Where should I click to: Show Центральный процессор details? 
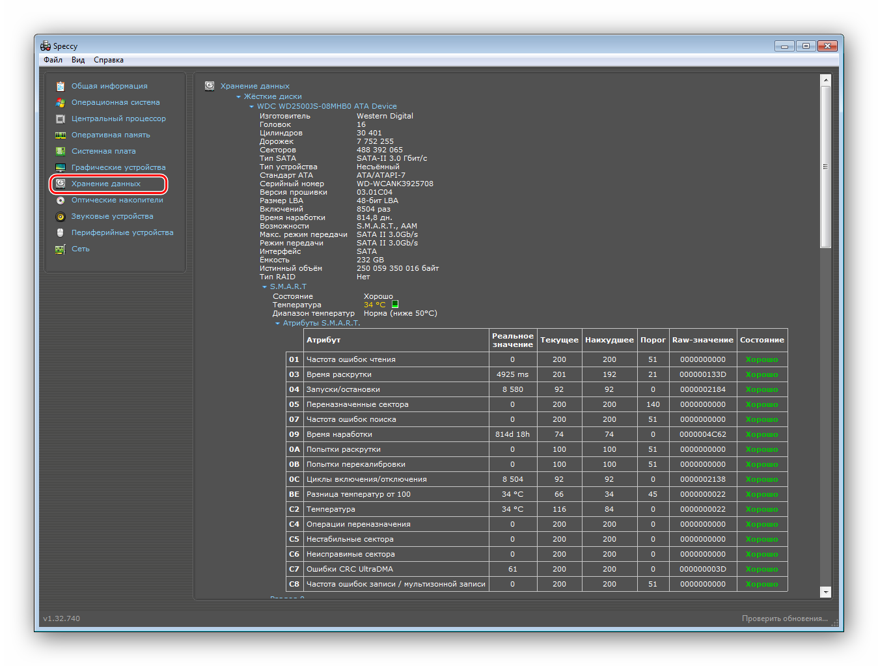click(x=118, y=118)
